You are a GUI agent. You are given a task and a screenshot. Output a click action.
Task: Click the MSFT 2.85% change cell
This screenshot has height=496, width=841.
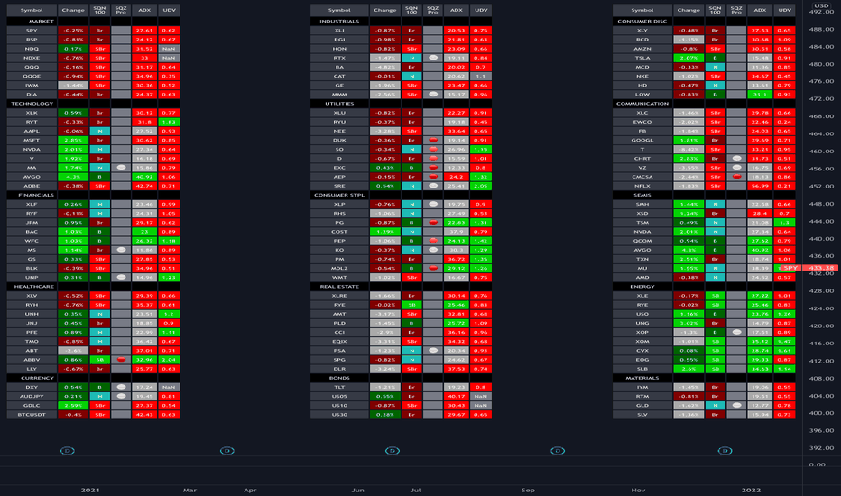(x=73, y=140)
